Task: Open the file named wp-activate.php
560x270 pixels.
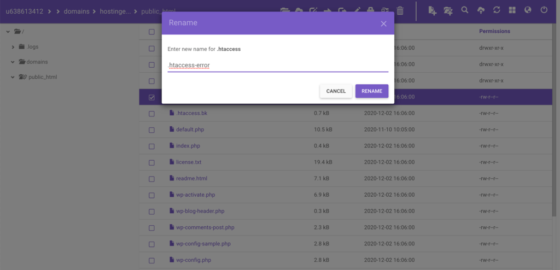Action: click(x=195, y=195)
